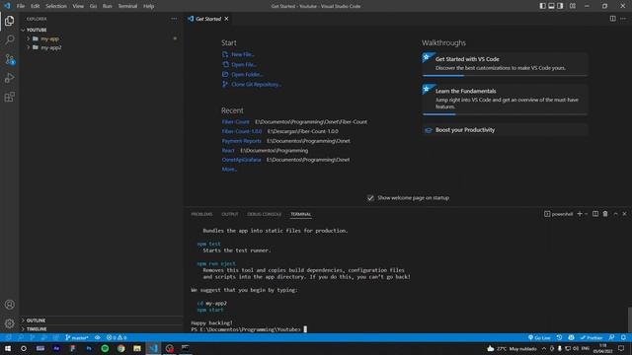
Task: Toggle maximized panel size chevron
Action: pyautogui.click(x=615, y=214)
